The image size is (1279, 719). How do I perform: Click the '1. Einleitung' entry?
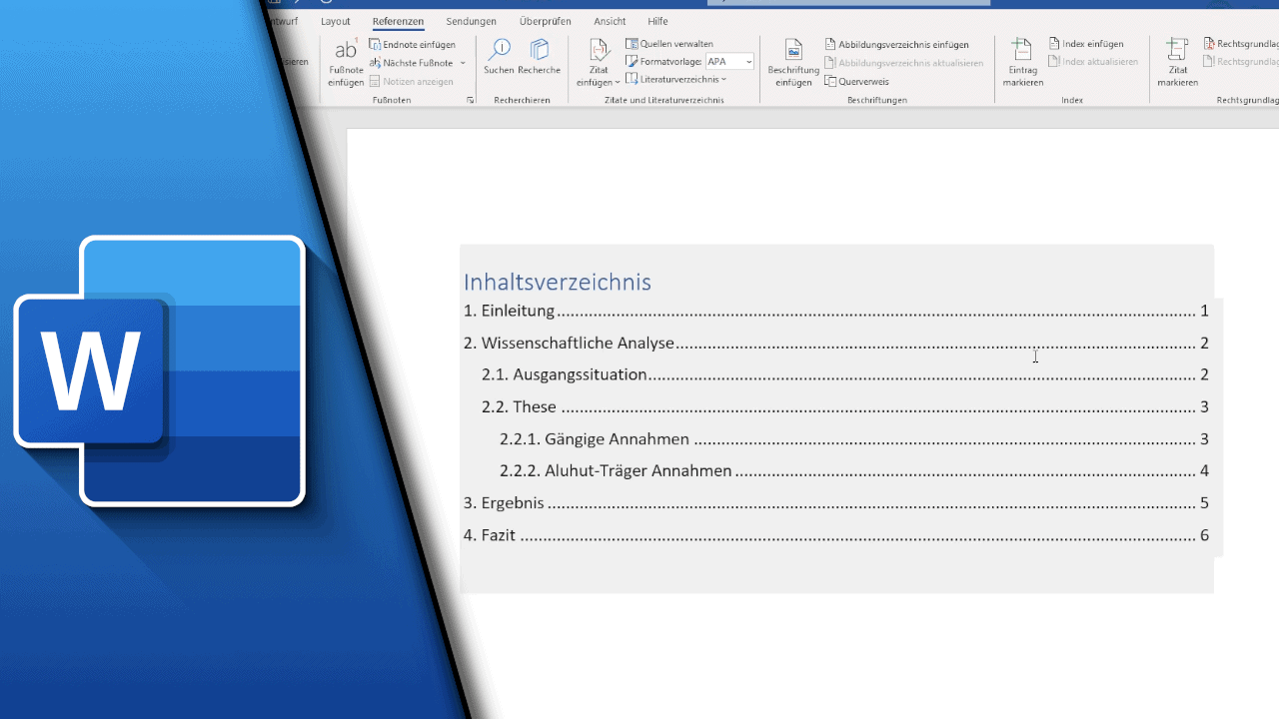(836, 312)
